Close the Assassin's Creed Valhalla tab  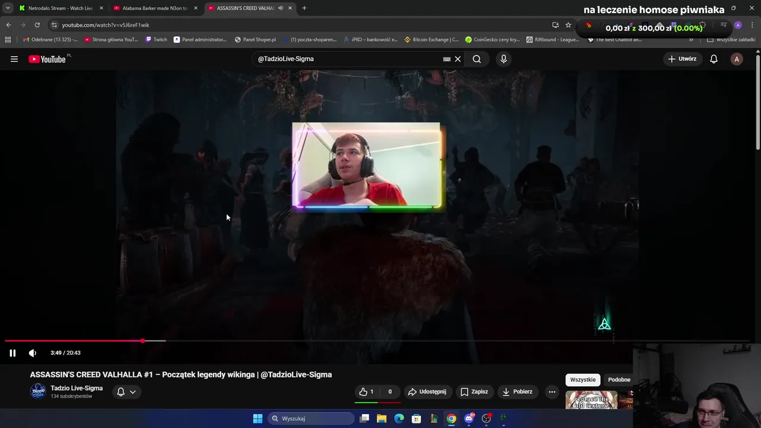290,8
